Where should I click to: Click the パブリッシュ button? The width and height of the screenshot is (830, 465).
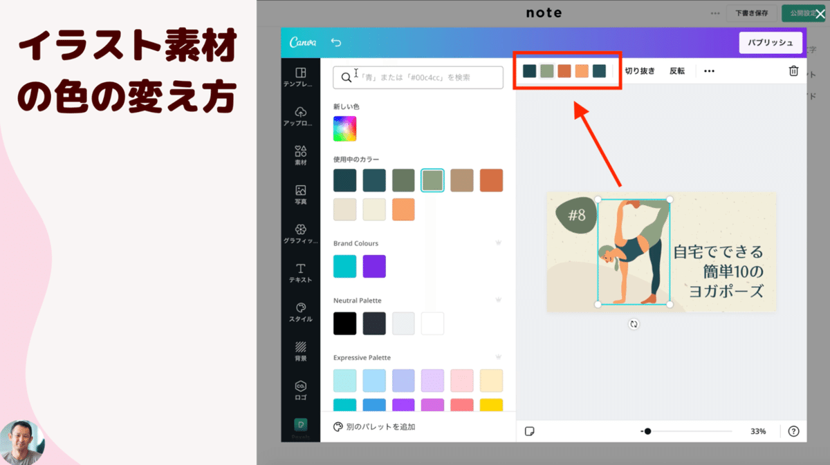pyautogui.click(x=770, y=42)
